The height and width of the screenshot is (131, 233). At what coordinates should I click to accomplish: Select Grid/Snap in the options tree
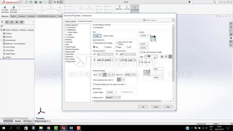tap(69, 42)
